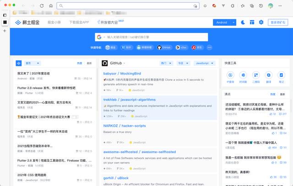Image resolution: width=293 pixels, height=186 pixels.
Task: Click the Android category button
Action: pyautogui.click(x=222, y=22)
